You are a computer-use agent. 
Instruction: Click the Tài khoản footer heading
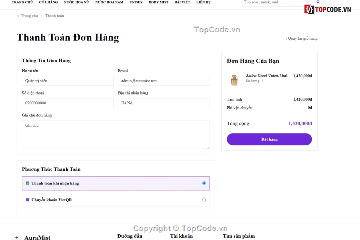click(x=182, y=236)
